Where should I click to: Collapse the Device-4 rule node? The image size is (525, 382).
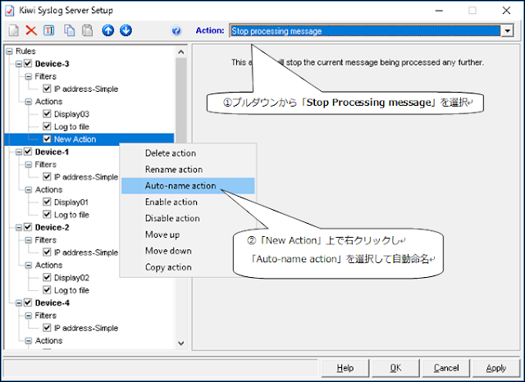pyautogui.click(x=19, y=303)
